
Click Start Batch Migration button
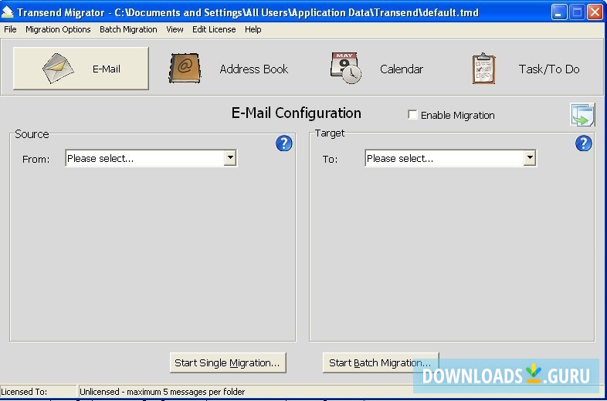click(x=381, y=362)
